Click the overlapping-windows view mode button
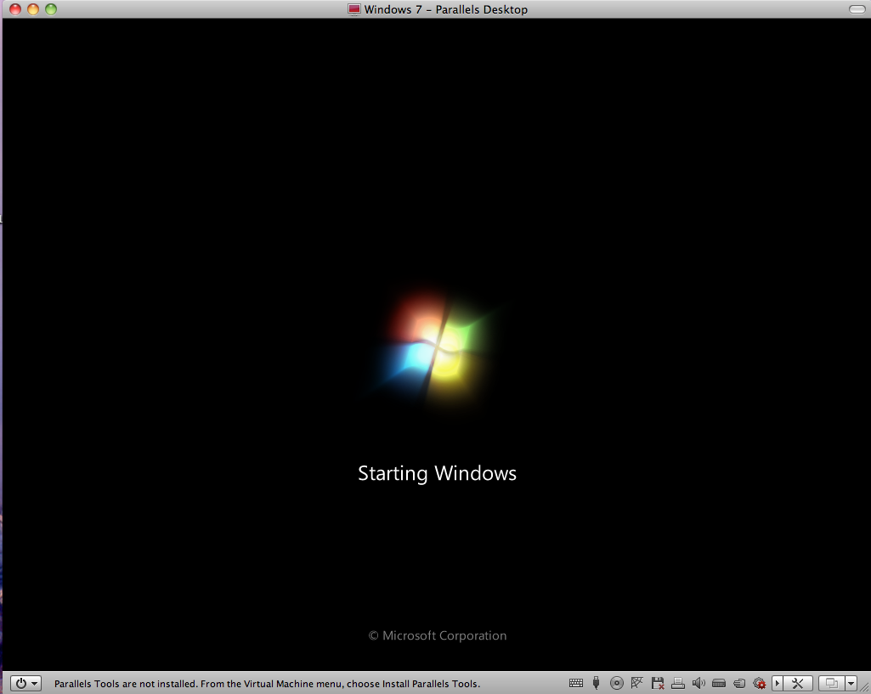This screenshot has height=694, width=871. tap(832, 683)
